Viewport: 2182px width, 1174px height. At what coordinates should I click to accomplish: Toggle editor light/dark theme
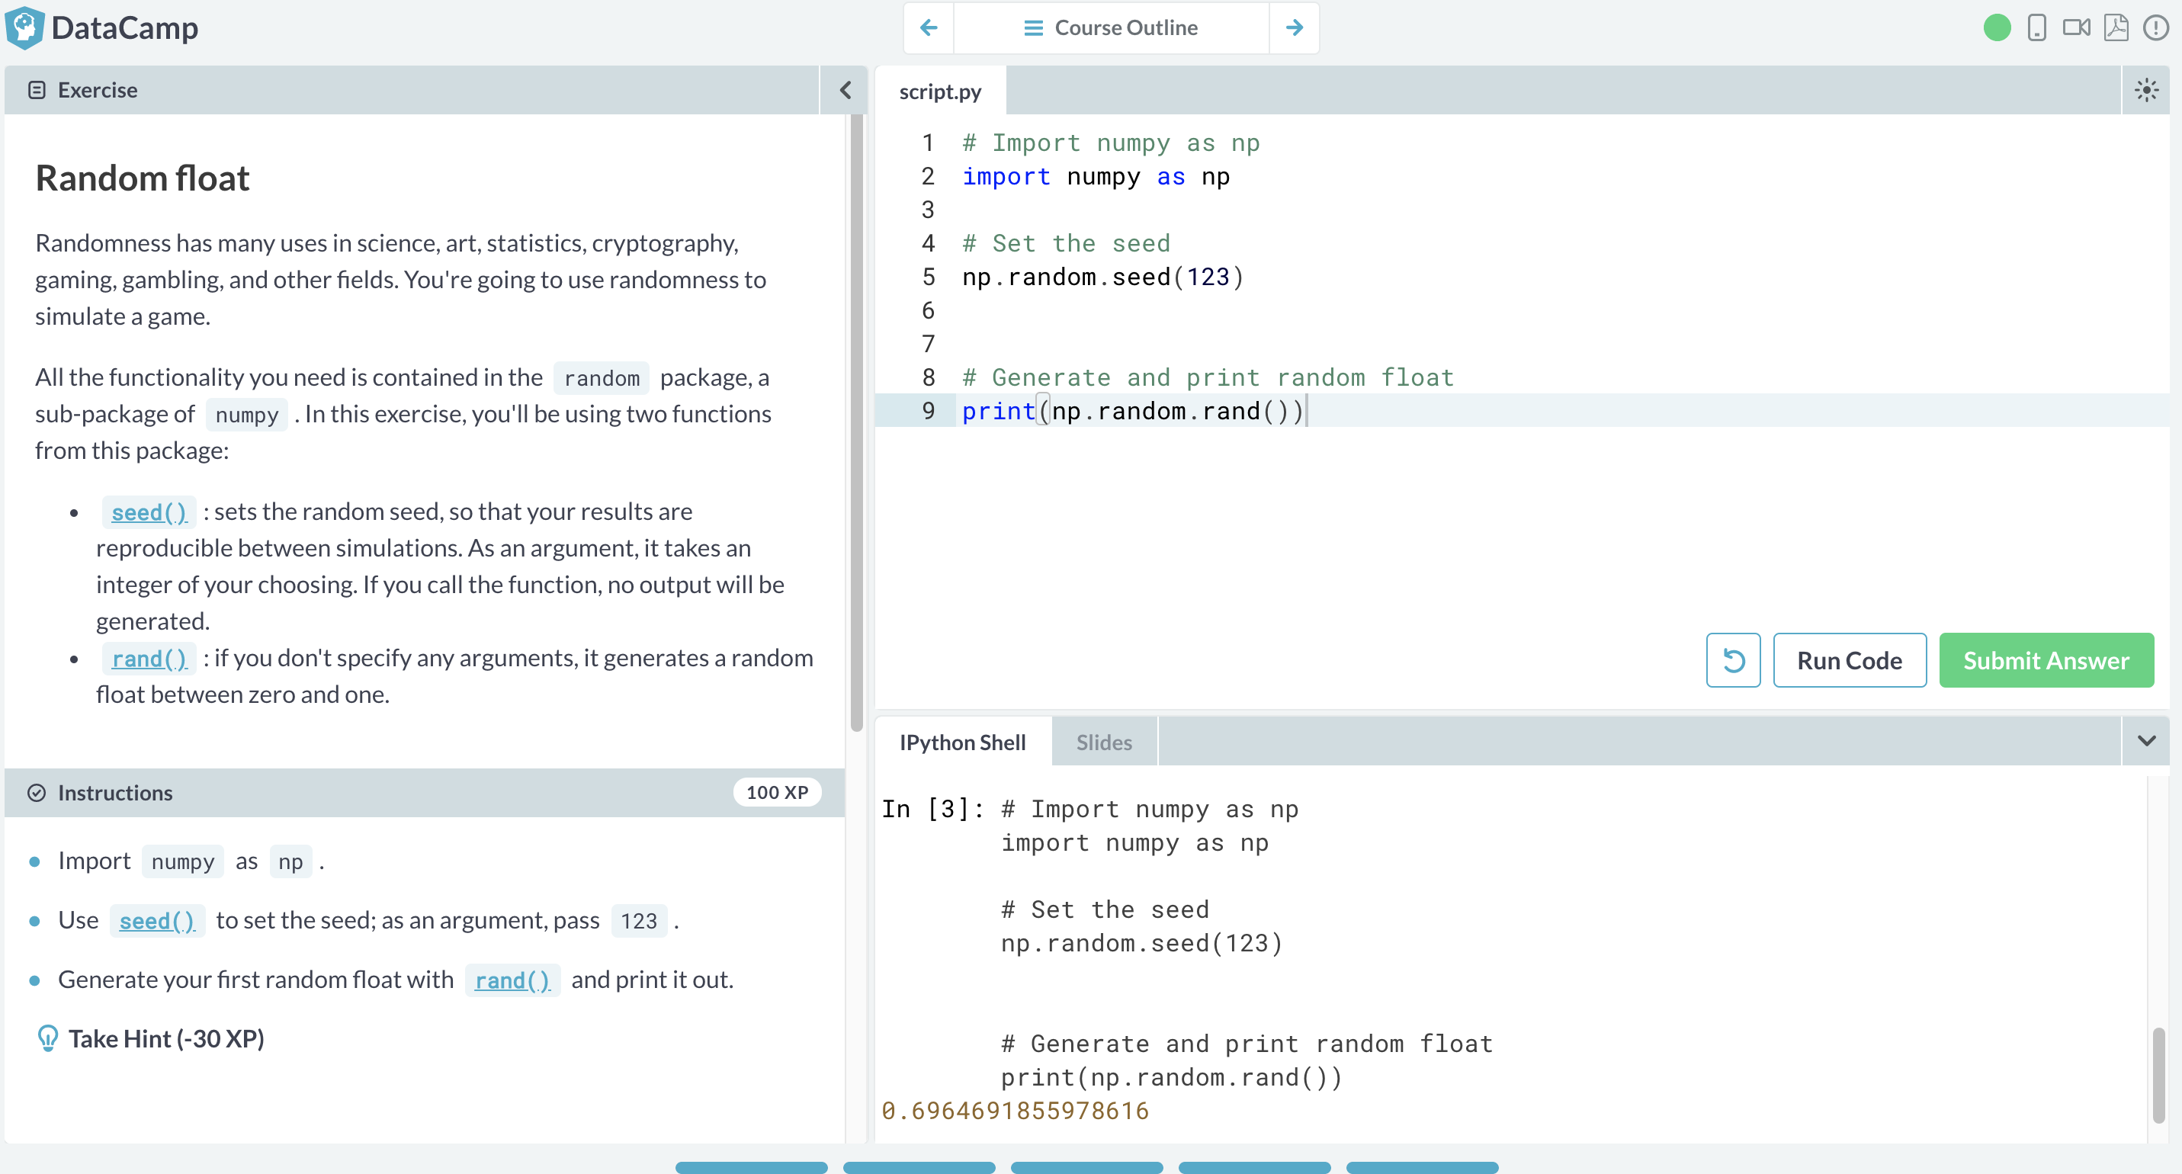(2145, 90)
